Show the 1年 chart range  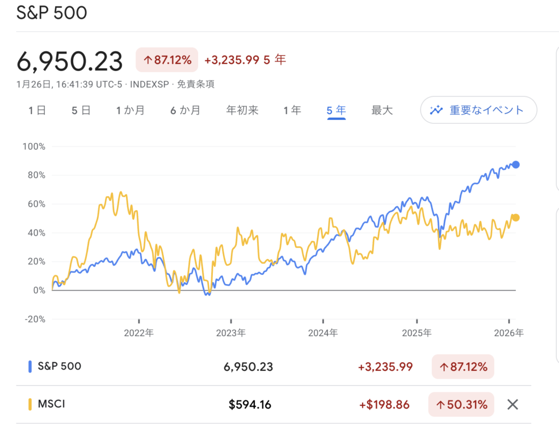click(x=292, y=110)
